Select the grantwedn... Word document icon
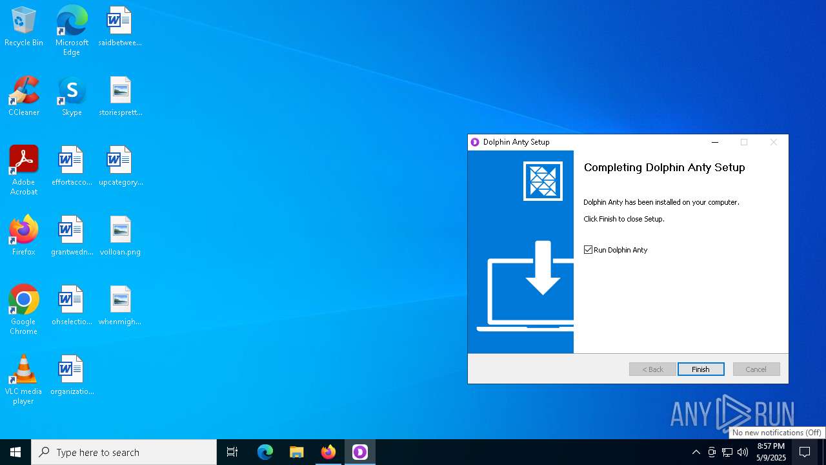The image size is (826, 465). [x=72, y=236]
